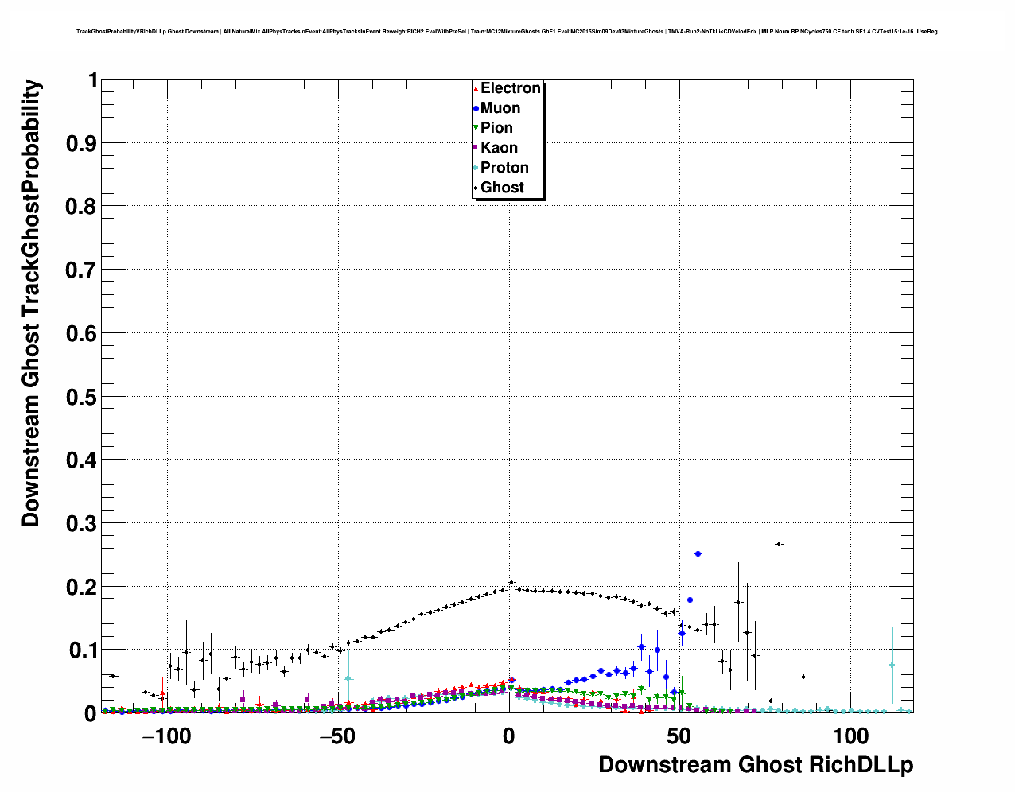Click the Electron legend label

511,88
